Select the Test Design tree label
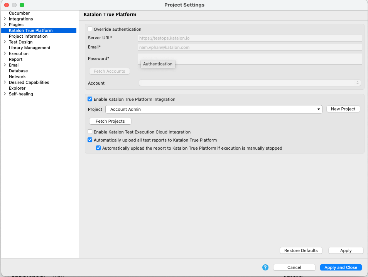This screenshot has height=277, width=368. [21, 42]
